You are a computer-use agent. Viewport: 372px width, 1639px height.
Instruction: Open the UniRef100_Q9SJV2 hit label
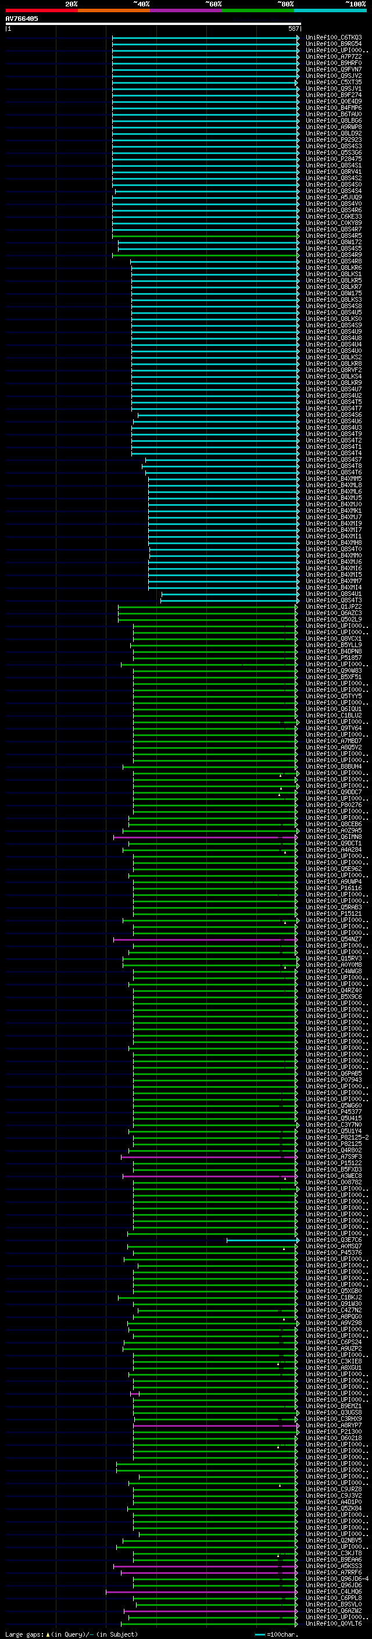pos(334,76)
